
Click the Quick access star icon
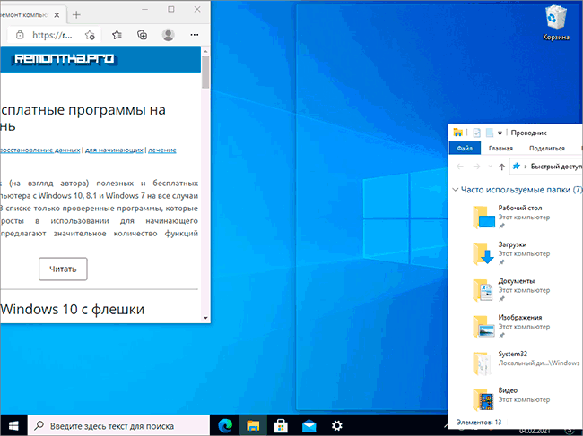(x=516, y=166)
